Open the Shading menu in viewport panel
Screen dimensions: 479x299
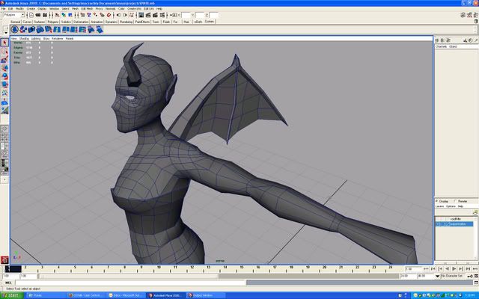point(24,38)
